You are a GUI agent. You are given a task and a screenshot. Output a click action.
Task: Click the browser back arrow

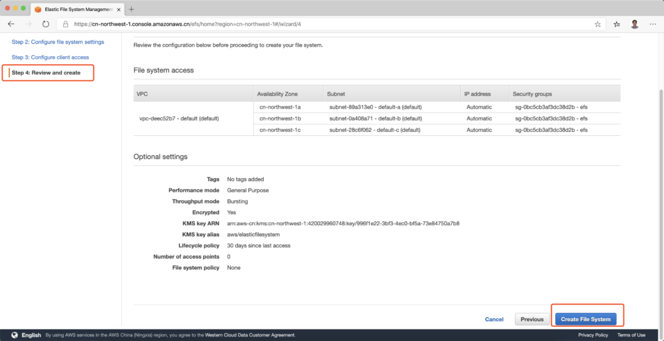tap(11, 24)
